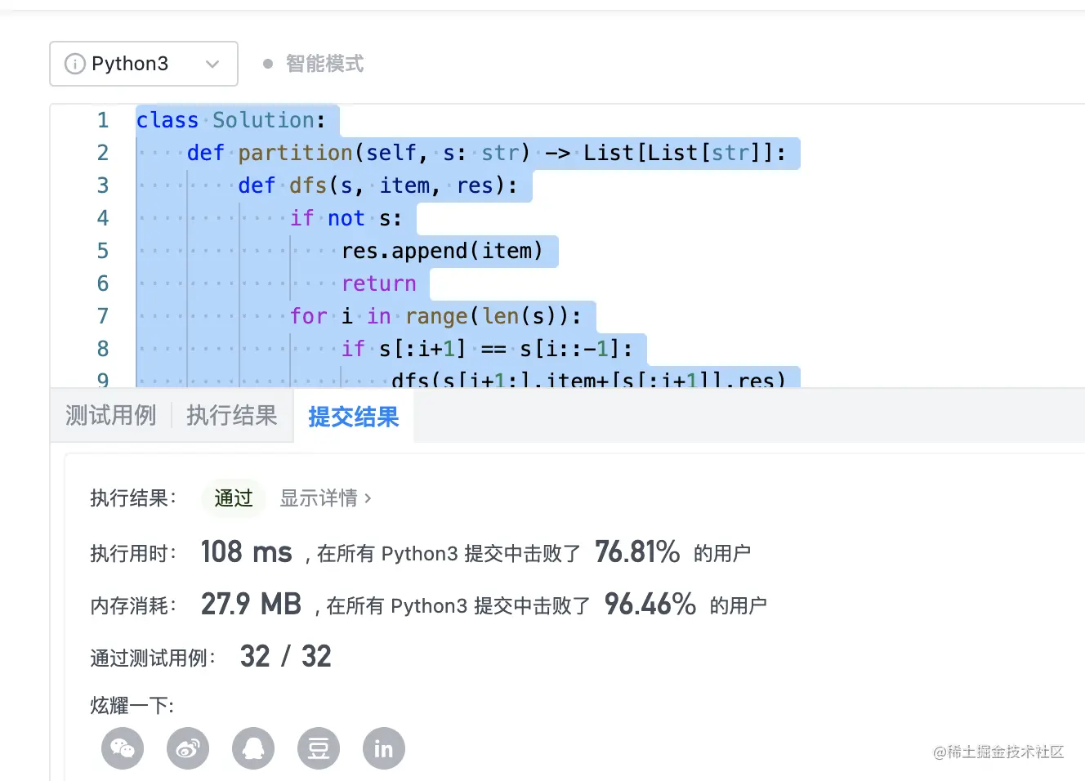This screenshot has width=1085, height=781.
Task: Click the 'res.append(item)' code line
Action: [442, 251]
